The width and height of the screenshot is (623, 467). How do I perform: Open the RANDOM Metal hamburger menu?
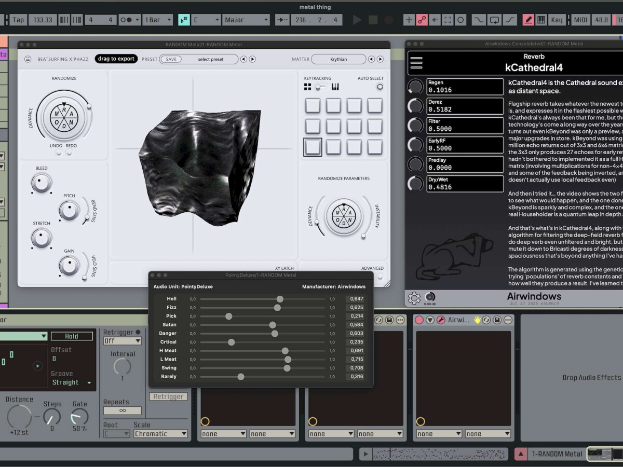pos(28,59)
